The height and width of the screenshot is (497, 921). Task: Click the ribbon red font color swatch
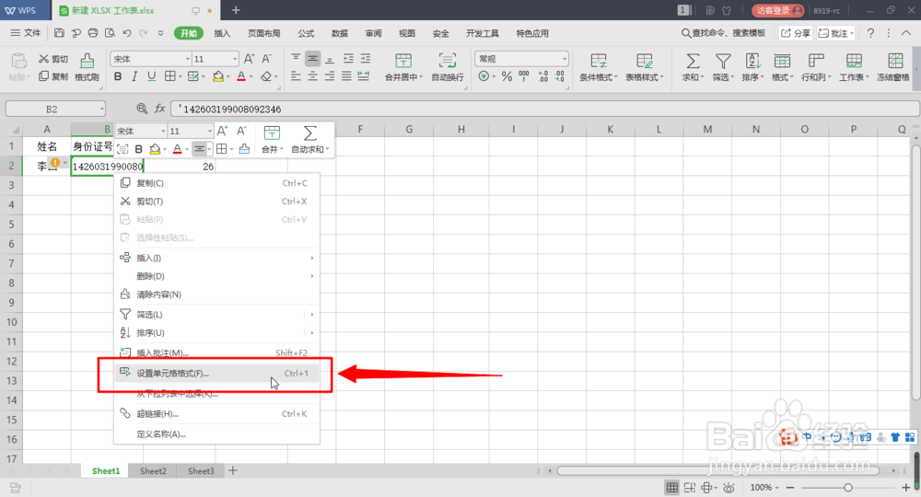240,76
